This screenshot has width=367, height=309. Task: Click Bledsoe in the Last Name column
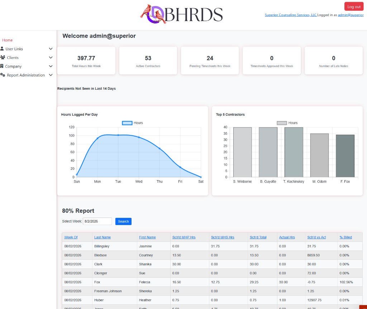[x=100, y=255]
